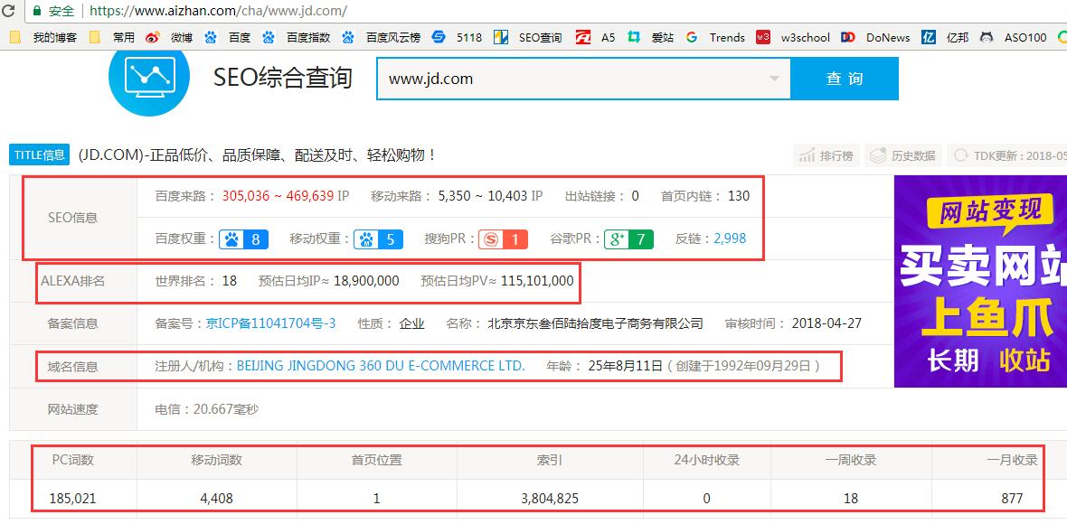Click the 预估日均PV value 115,101,000
Screen dimensions: 1067x524
click(537, 281)
